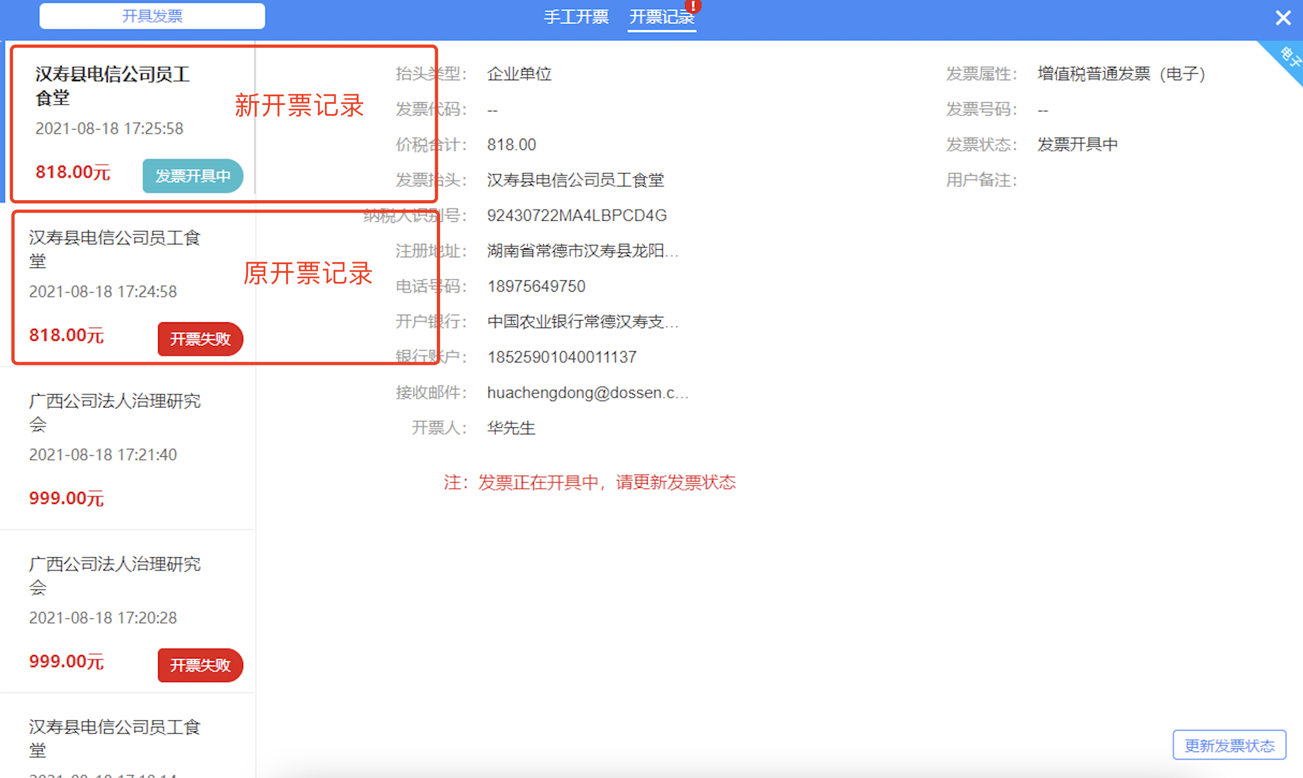
Task: Click the 更新发票状态 button
Action: pos(1229,745)
